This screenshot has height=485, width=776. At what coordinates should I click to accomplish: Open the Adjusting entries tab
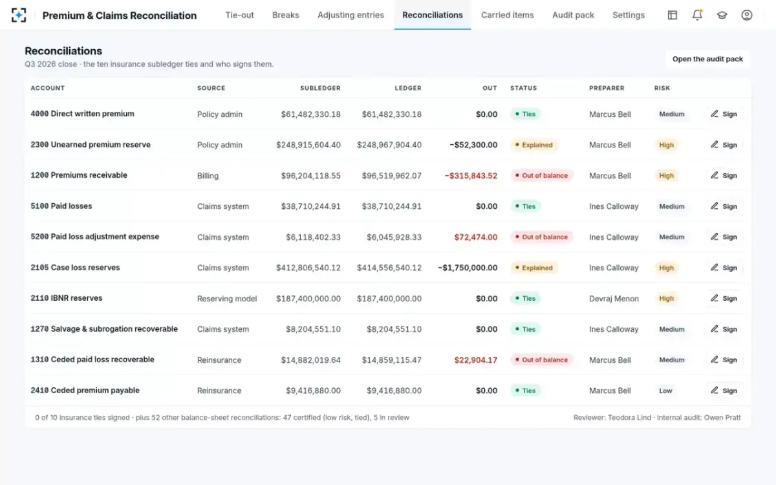point(350,15)
